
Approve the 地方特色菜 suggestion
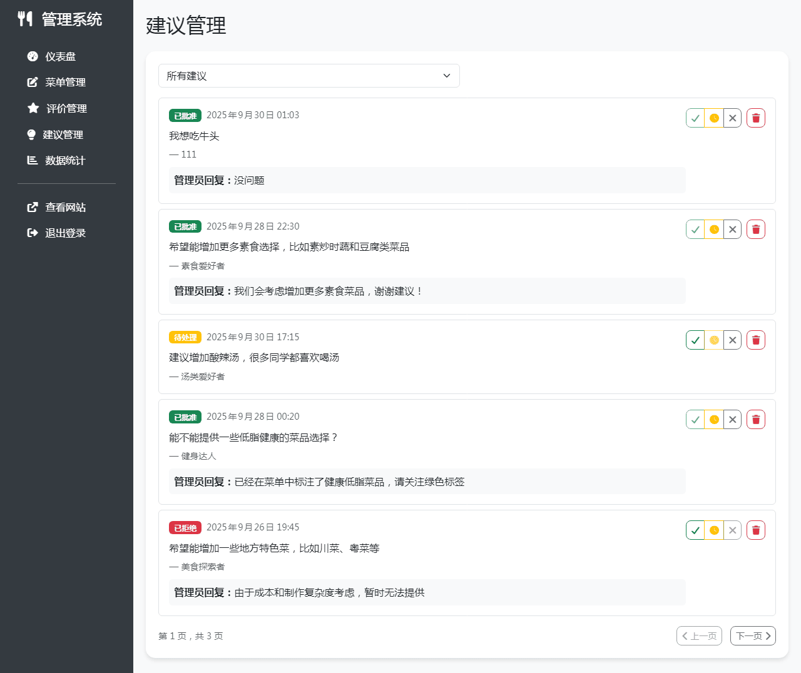[695, 530]
